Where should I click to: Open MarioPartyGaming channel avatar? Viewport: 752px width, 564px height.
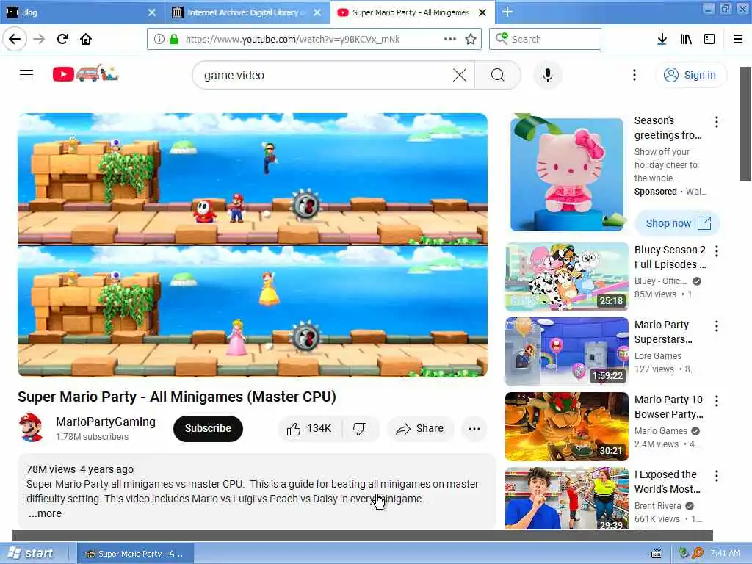[x=31, y=427]
